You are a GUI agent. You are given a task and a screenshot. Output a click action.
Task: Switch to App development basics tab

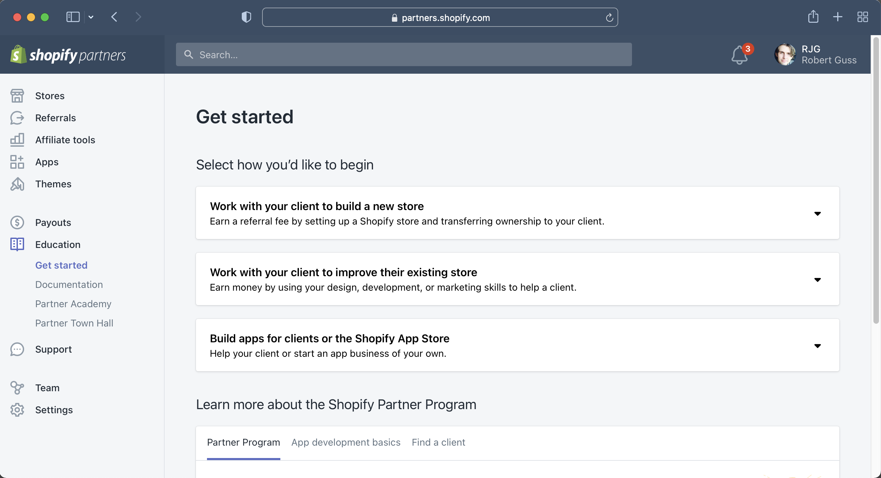346,443
